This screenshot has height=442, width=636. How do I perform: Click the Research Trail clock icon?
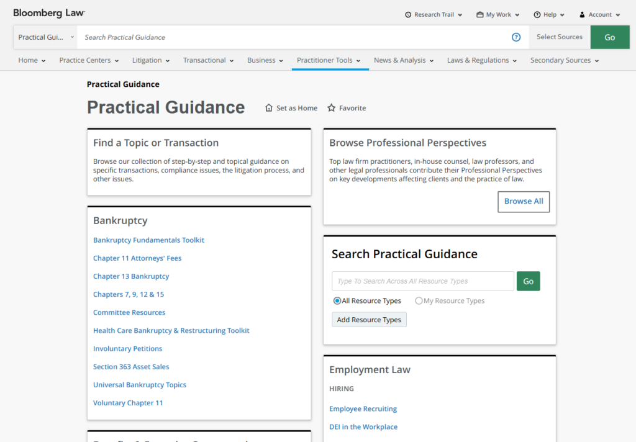(408, 15)
